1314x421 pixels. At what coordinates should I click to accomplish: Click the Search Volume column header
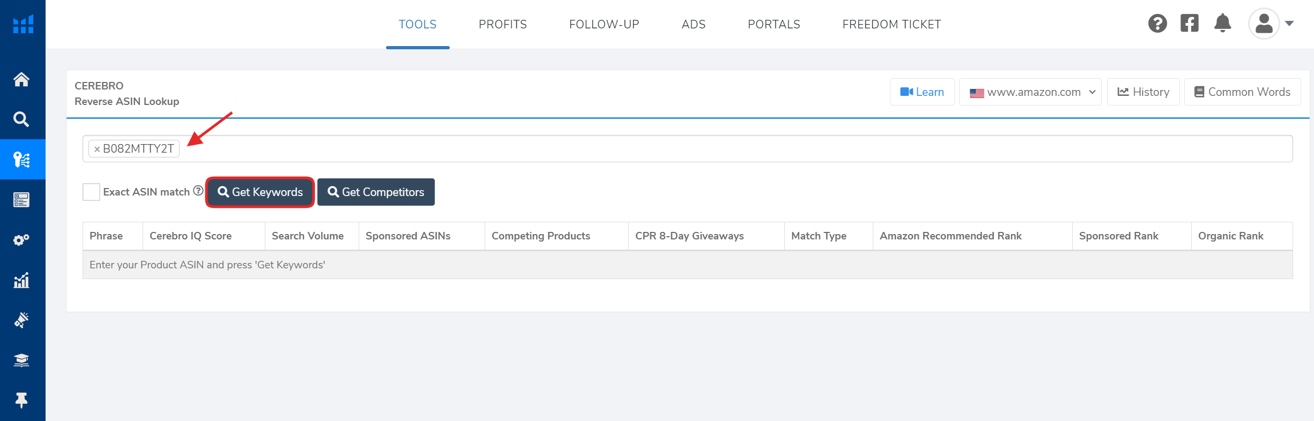pos(308,236)
